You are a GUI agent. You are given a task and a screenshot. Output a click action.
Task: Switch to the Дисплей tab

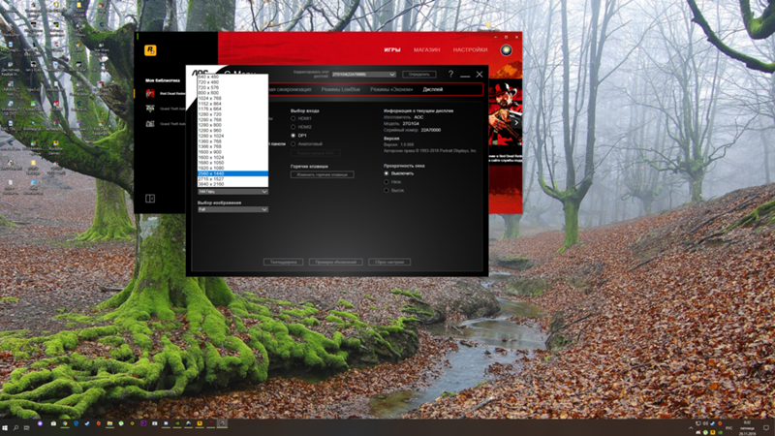pos(432,89)
